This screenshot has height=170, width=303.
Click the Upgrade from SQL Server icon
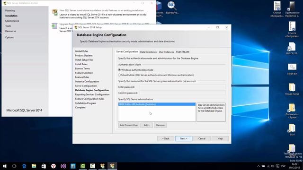click(55, 26)
